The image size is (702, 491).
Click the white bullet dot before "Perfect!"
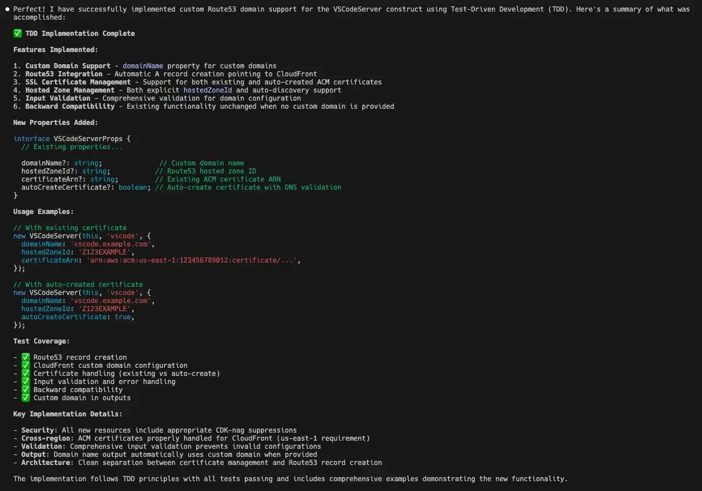point(7,9)
